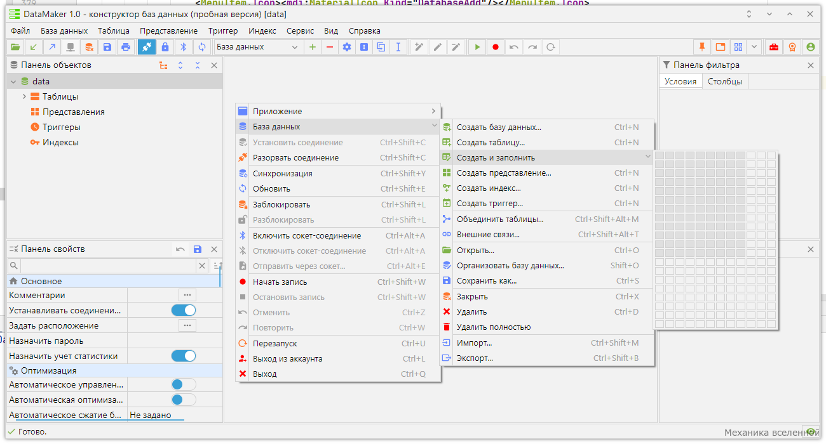
Task: Select Создать таблицу... menu entry
Action: 546,142
